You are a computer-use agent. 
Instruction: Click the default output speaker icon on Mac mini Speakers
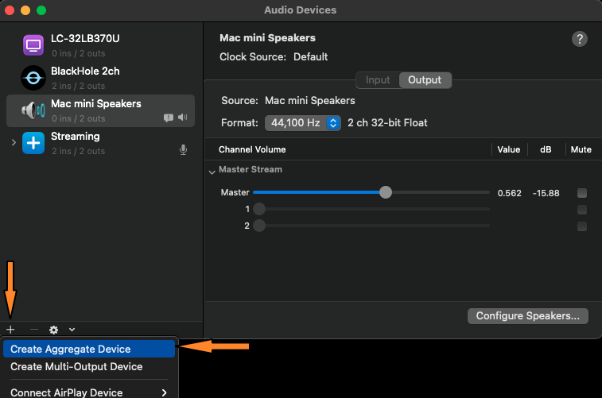183,118
